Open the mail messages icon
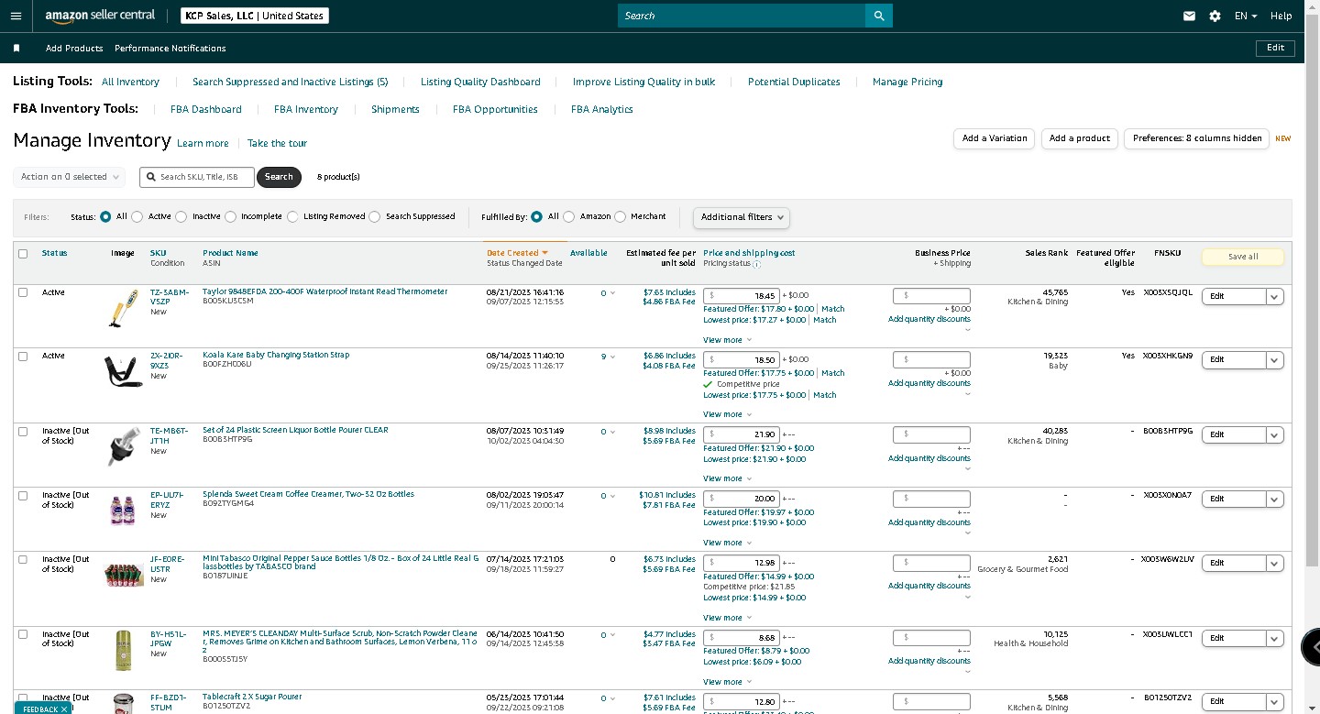 [1189, 16]
